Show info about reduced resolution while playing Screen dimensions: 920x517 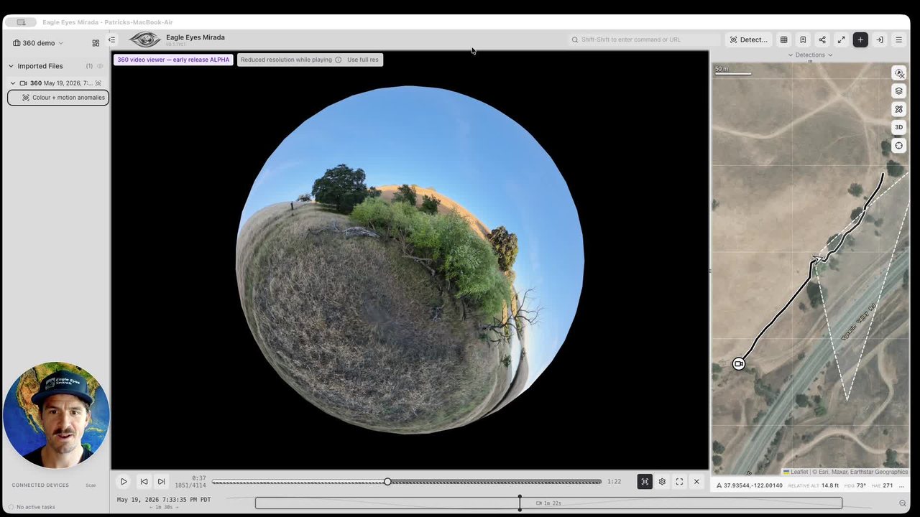coord(339,60)
